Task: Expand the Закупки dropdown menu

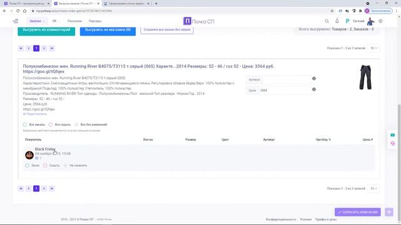Action: coord(37,21)
